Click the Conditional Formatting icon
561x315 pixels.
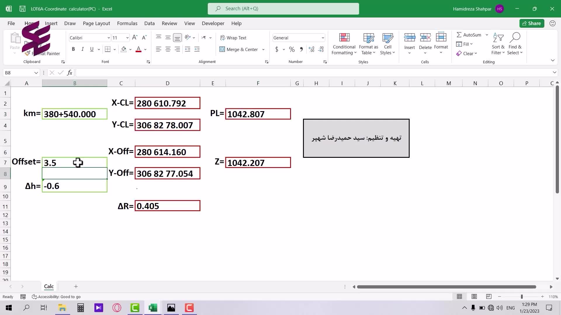point(344,38)
